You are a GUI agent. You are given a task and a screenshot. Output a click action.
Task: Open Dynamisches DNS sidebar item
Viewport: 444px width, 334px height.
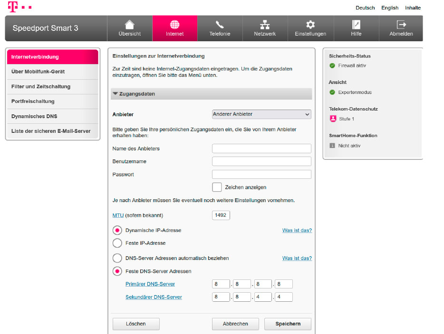tap(53, 116)
